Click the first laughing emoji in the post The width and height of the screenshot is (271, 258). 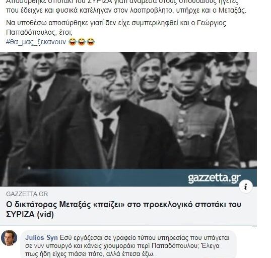[73, 42]
